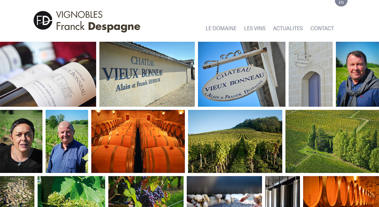
Task: Open the LES VINS menu
Action: (x=255, y=28)
